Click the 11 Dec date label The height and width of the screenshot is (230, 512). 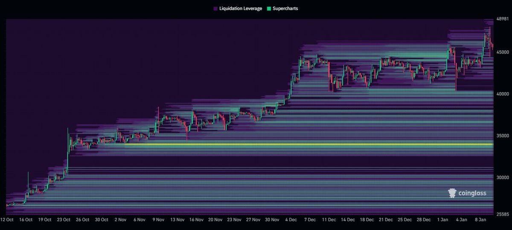point(329,220)
